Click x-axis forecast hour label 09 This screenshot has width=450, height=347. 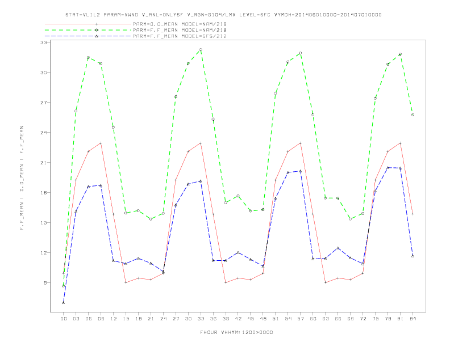point(101,319)
